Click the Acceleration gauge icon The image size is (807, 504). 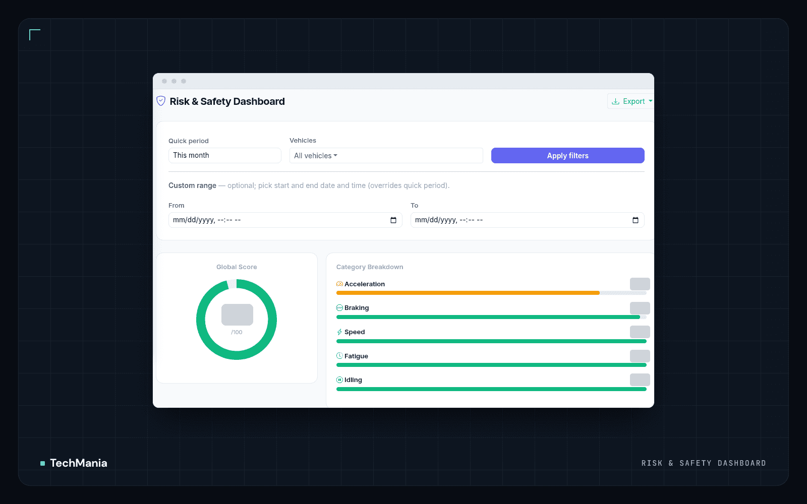pos(339,284)
